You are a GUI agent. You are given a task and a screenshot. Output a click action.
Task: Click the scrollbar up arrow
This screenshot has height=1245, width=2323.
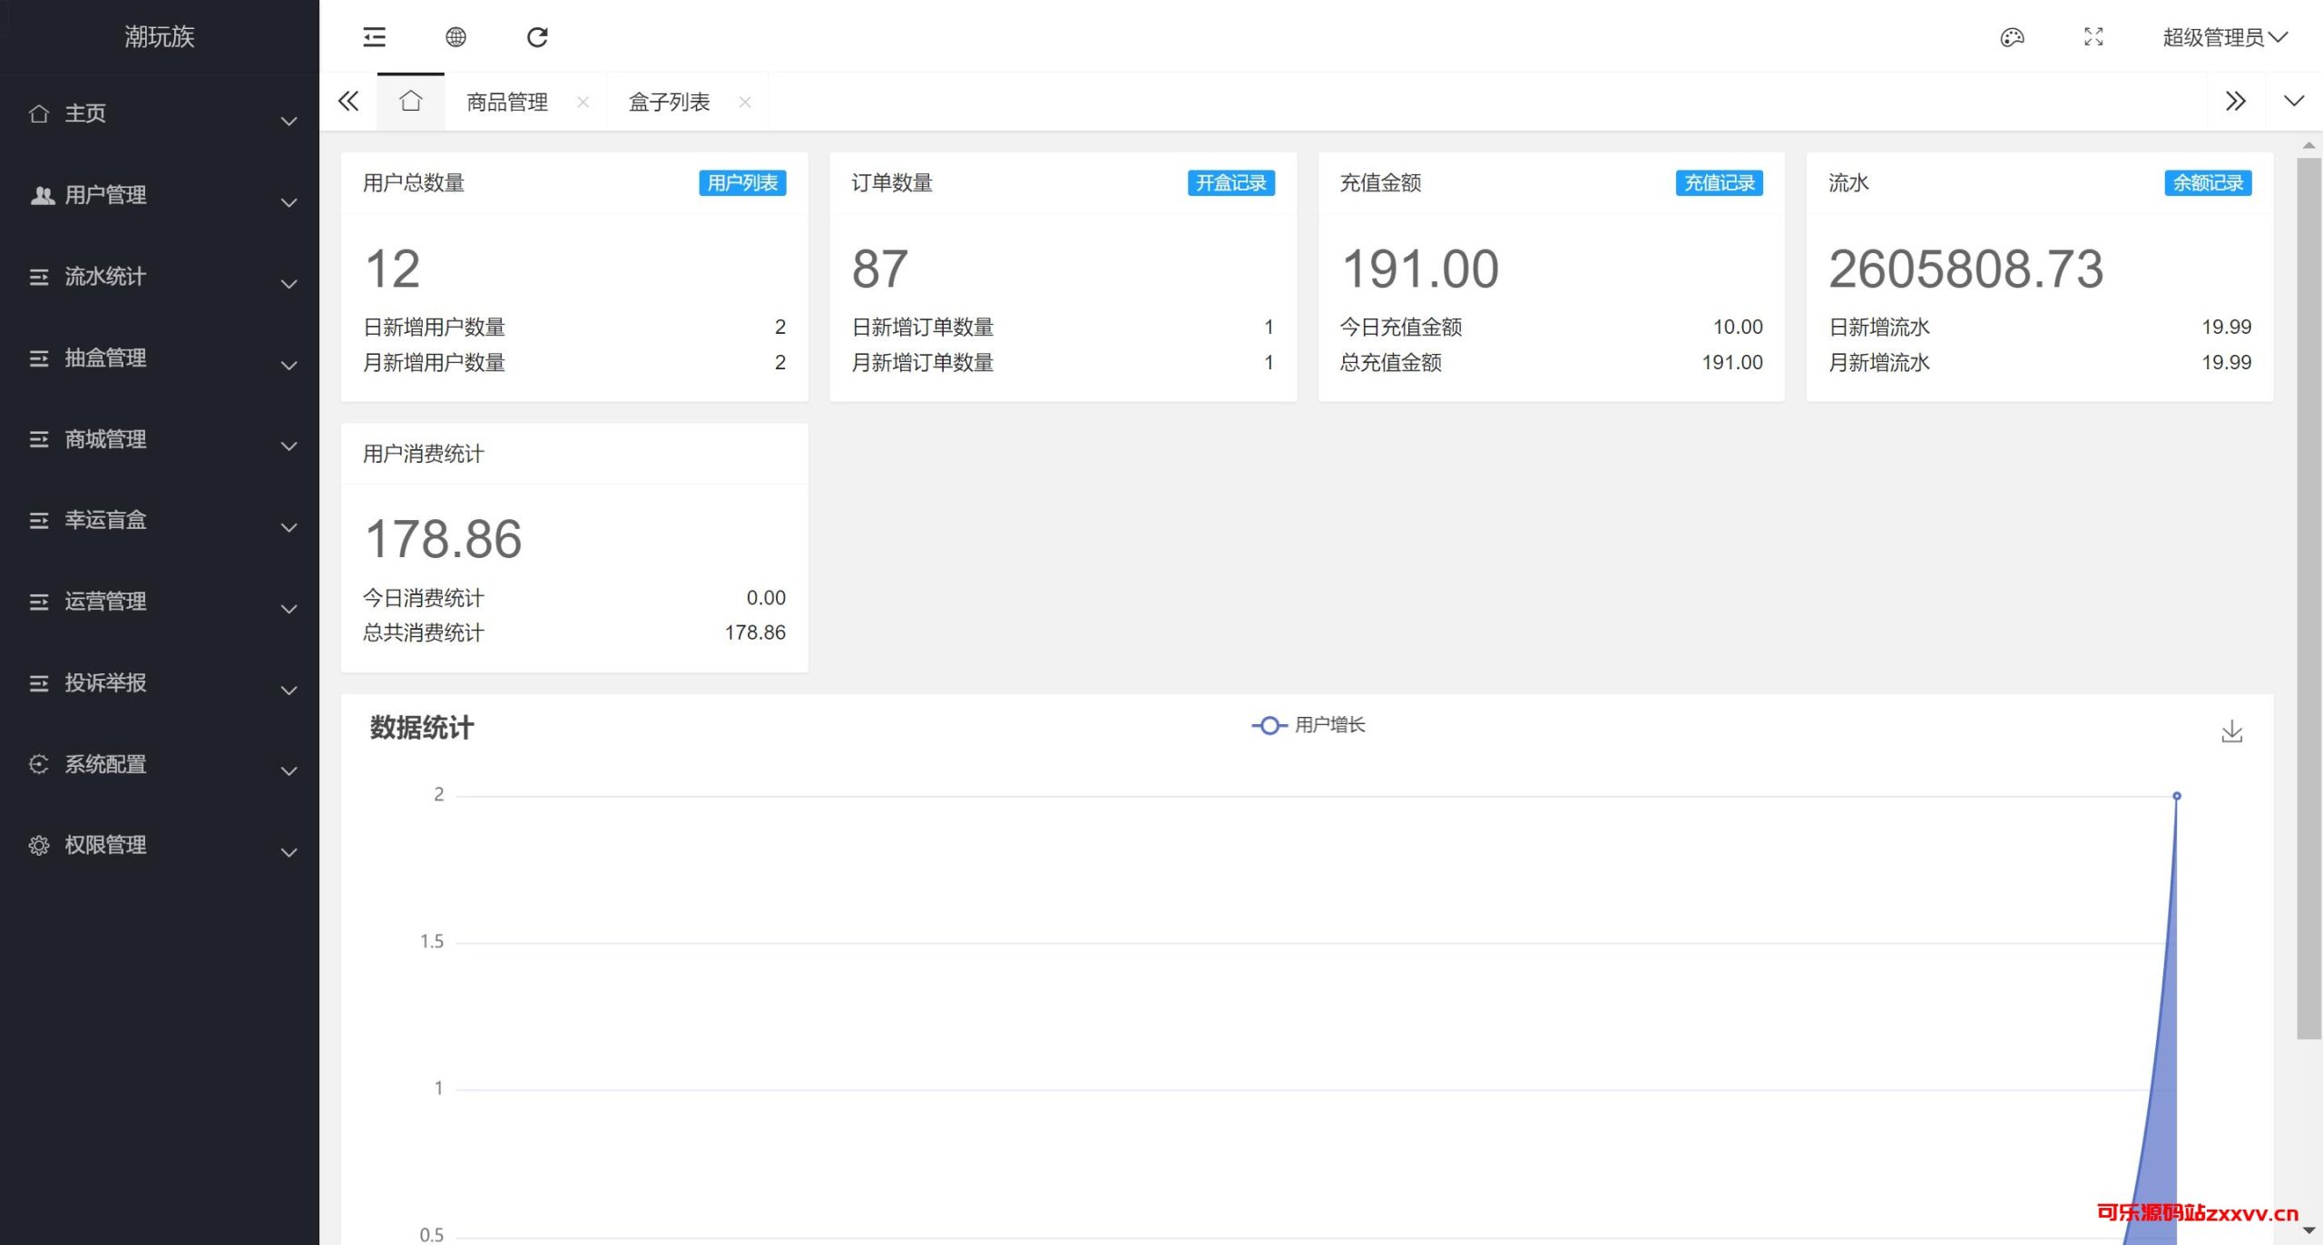[x=2308, y=145]
